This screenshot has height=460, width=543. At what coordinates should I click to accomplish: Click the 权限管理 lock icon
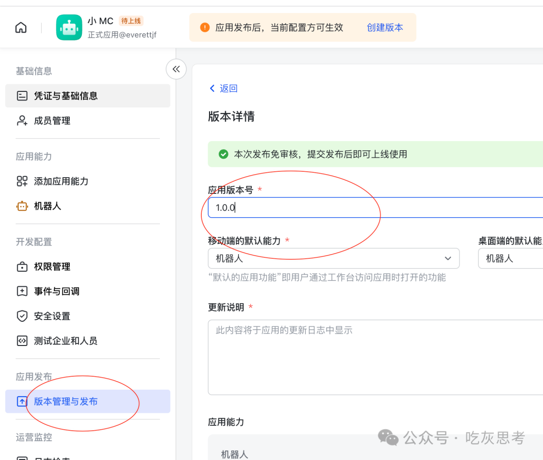[22, 267]
